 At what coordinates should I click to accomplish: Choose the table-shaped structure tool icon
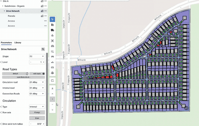pos(52,57)
